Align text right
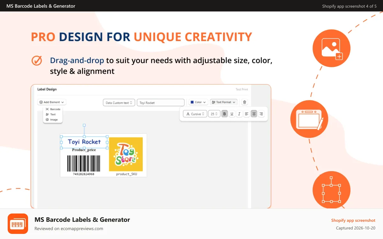Image resolution: width=383 pixels, height=239 pixels. [x=261, y=114]
